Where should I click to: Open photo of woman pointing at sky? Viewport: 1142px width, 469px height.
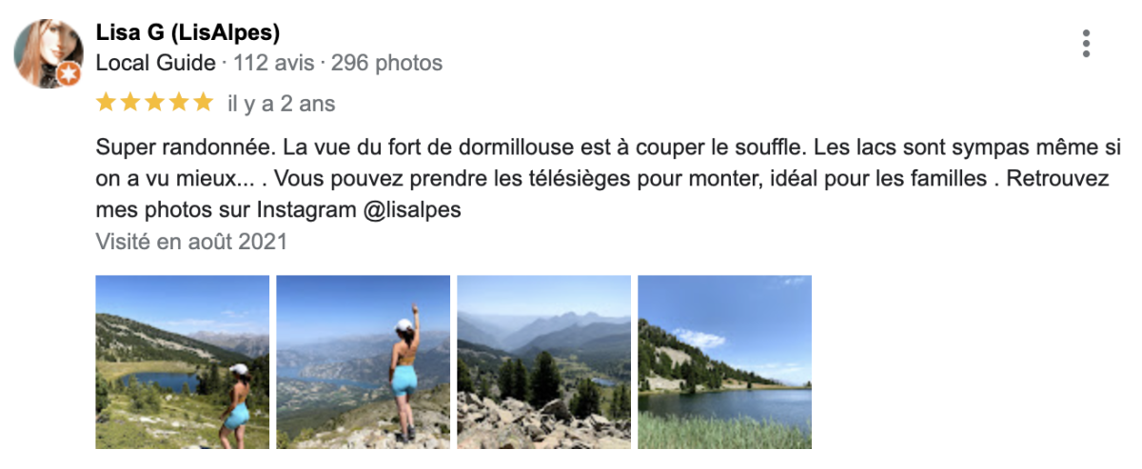(x=364, y=362)
